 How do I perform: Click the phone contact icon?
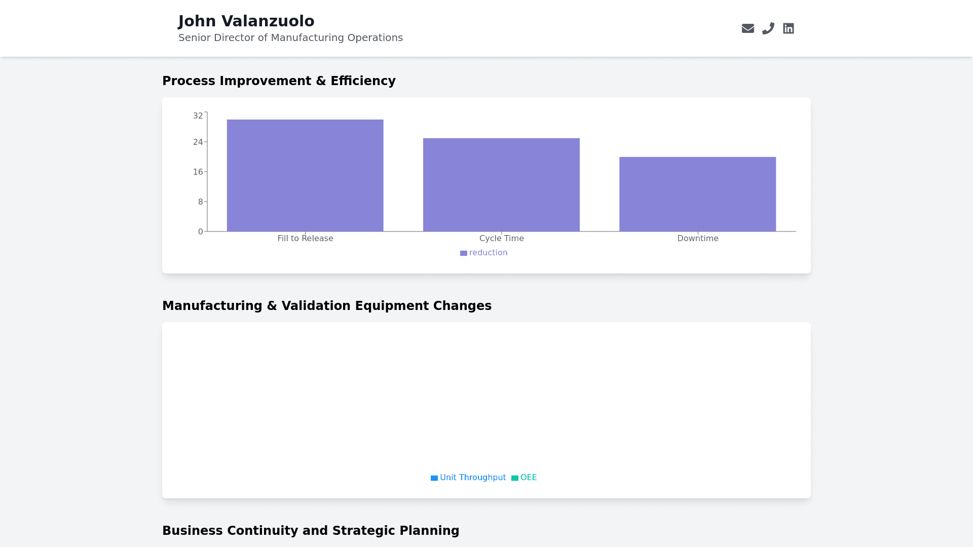tap(768, 28)
